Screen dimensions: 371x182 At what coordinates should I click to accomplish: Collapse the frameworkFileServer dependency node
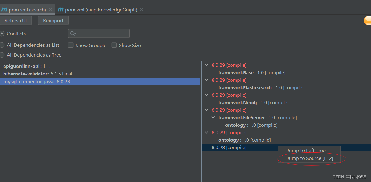(x=213, y=117)
